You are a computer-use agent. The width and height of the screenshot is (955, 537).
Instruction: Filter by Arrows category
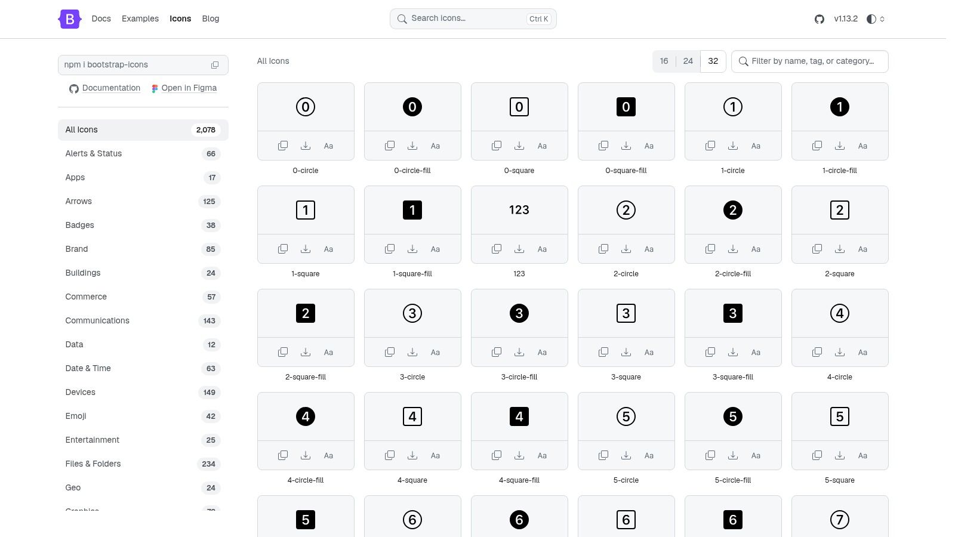tap(143, 202)
